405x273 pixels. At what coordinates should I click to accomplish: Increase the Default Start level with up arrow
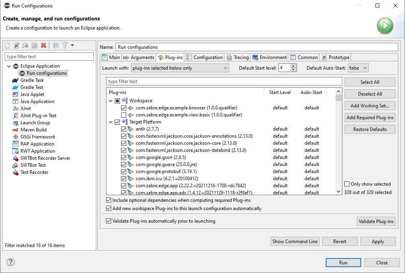[293, 66]
